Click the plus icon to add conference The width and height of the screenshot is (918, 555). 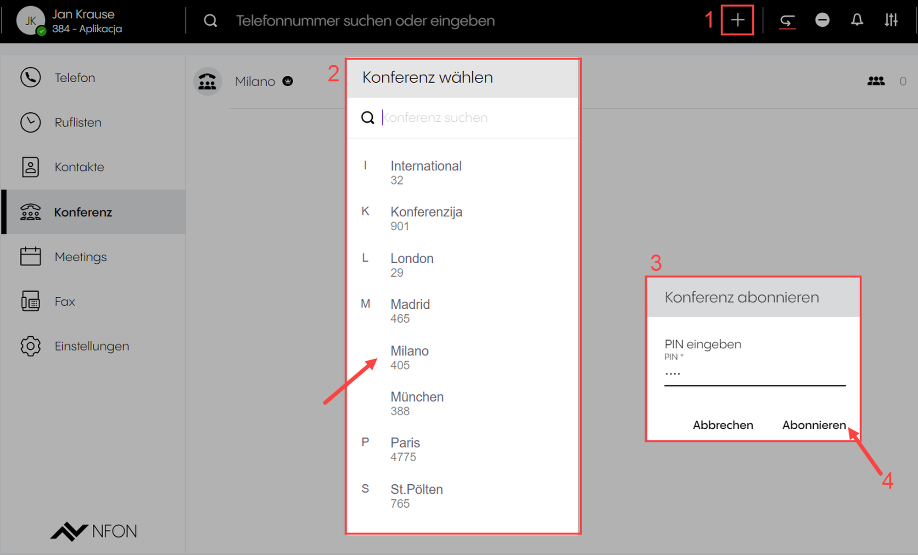coord(737,20)
